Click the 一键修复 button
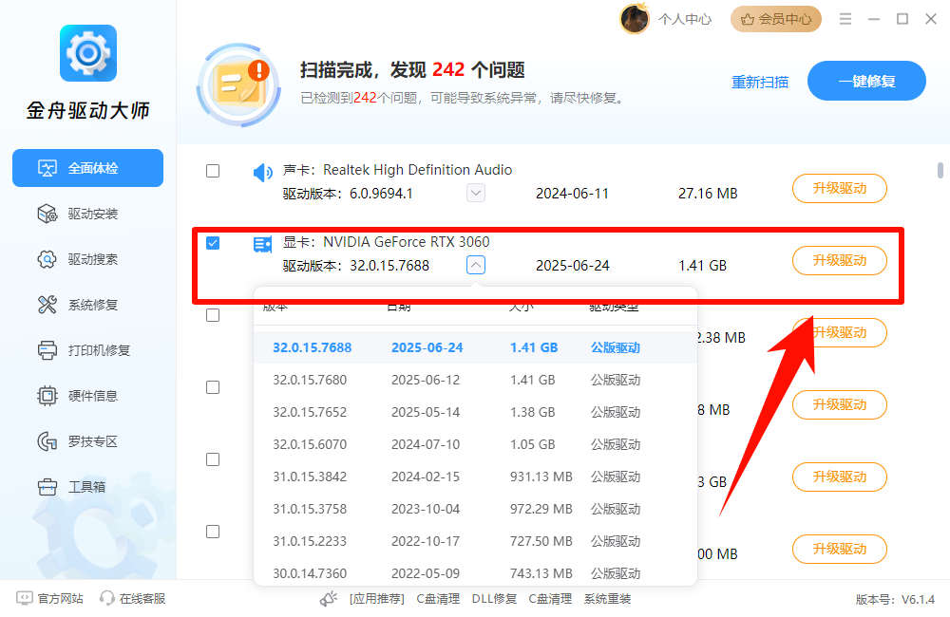The width and height of the screenshot is (950, 617). [x=866, y=81]
